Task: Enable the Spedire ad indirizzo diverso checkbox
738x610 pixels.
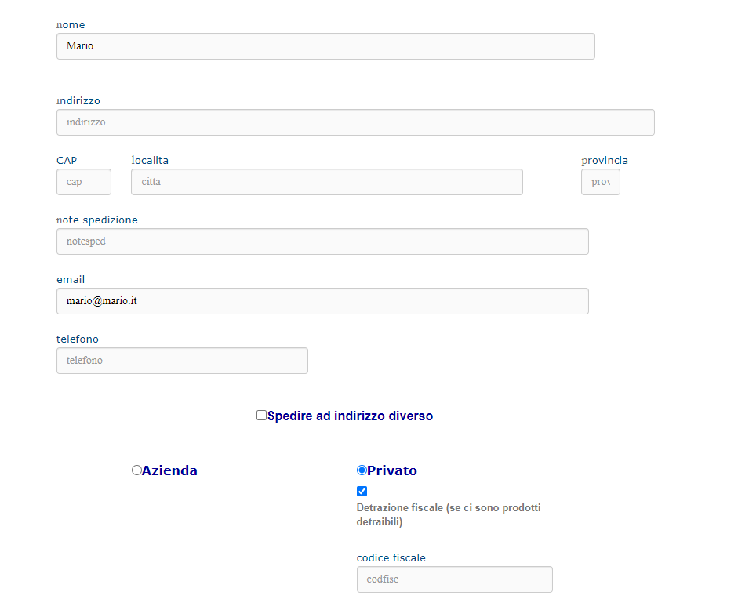Action: (x=261, y=415)
